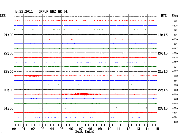Click minute tick label 01
The width and height of the screenshot is (179, 136).
point(23,129)
